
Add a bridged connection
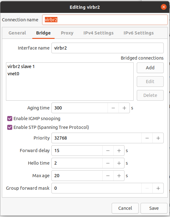(x=150, y=68)
